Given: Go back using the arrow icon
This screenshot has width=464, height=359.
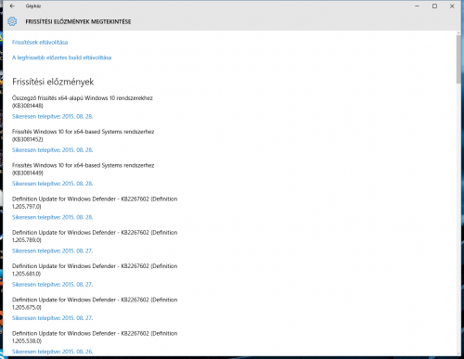Looking at the screenshot, I should 12,6.
